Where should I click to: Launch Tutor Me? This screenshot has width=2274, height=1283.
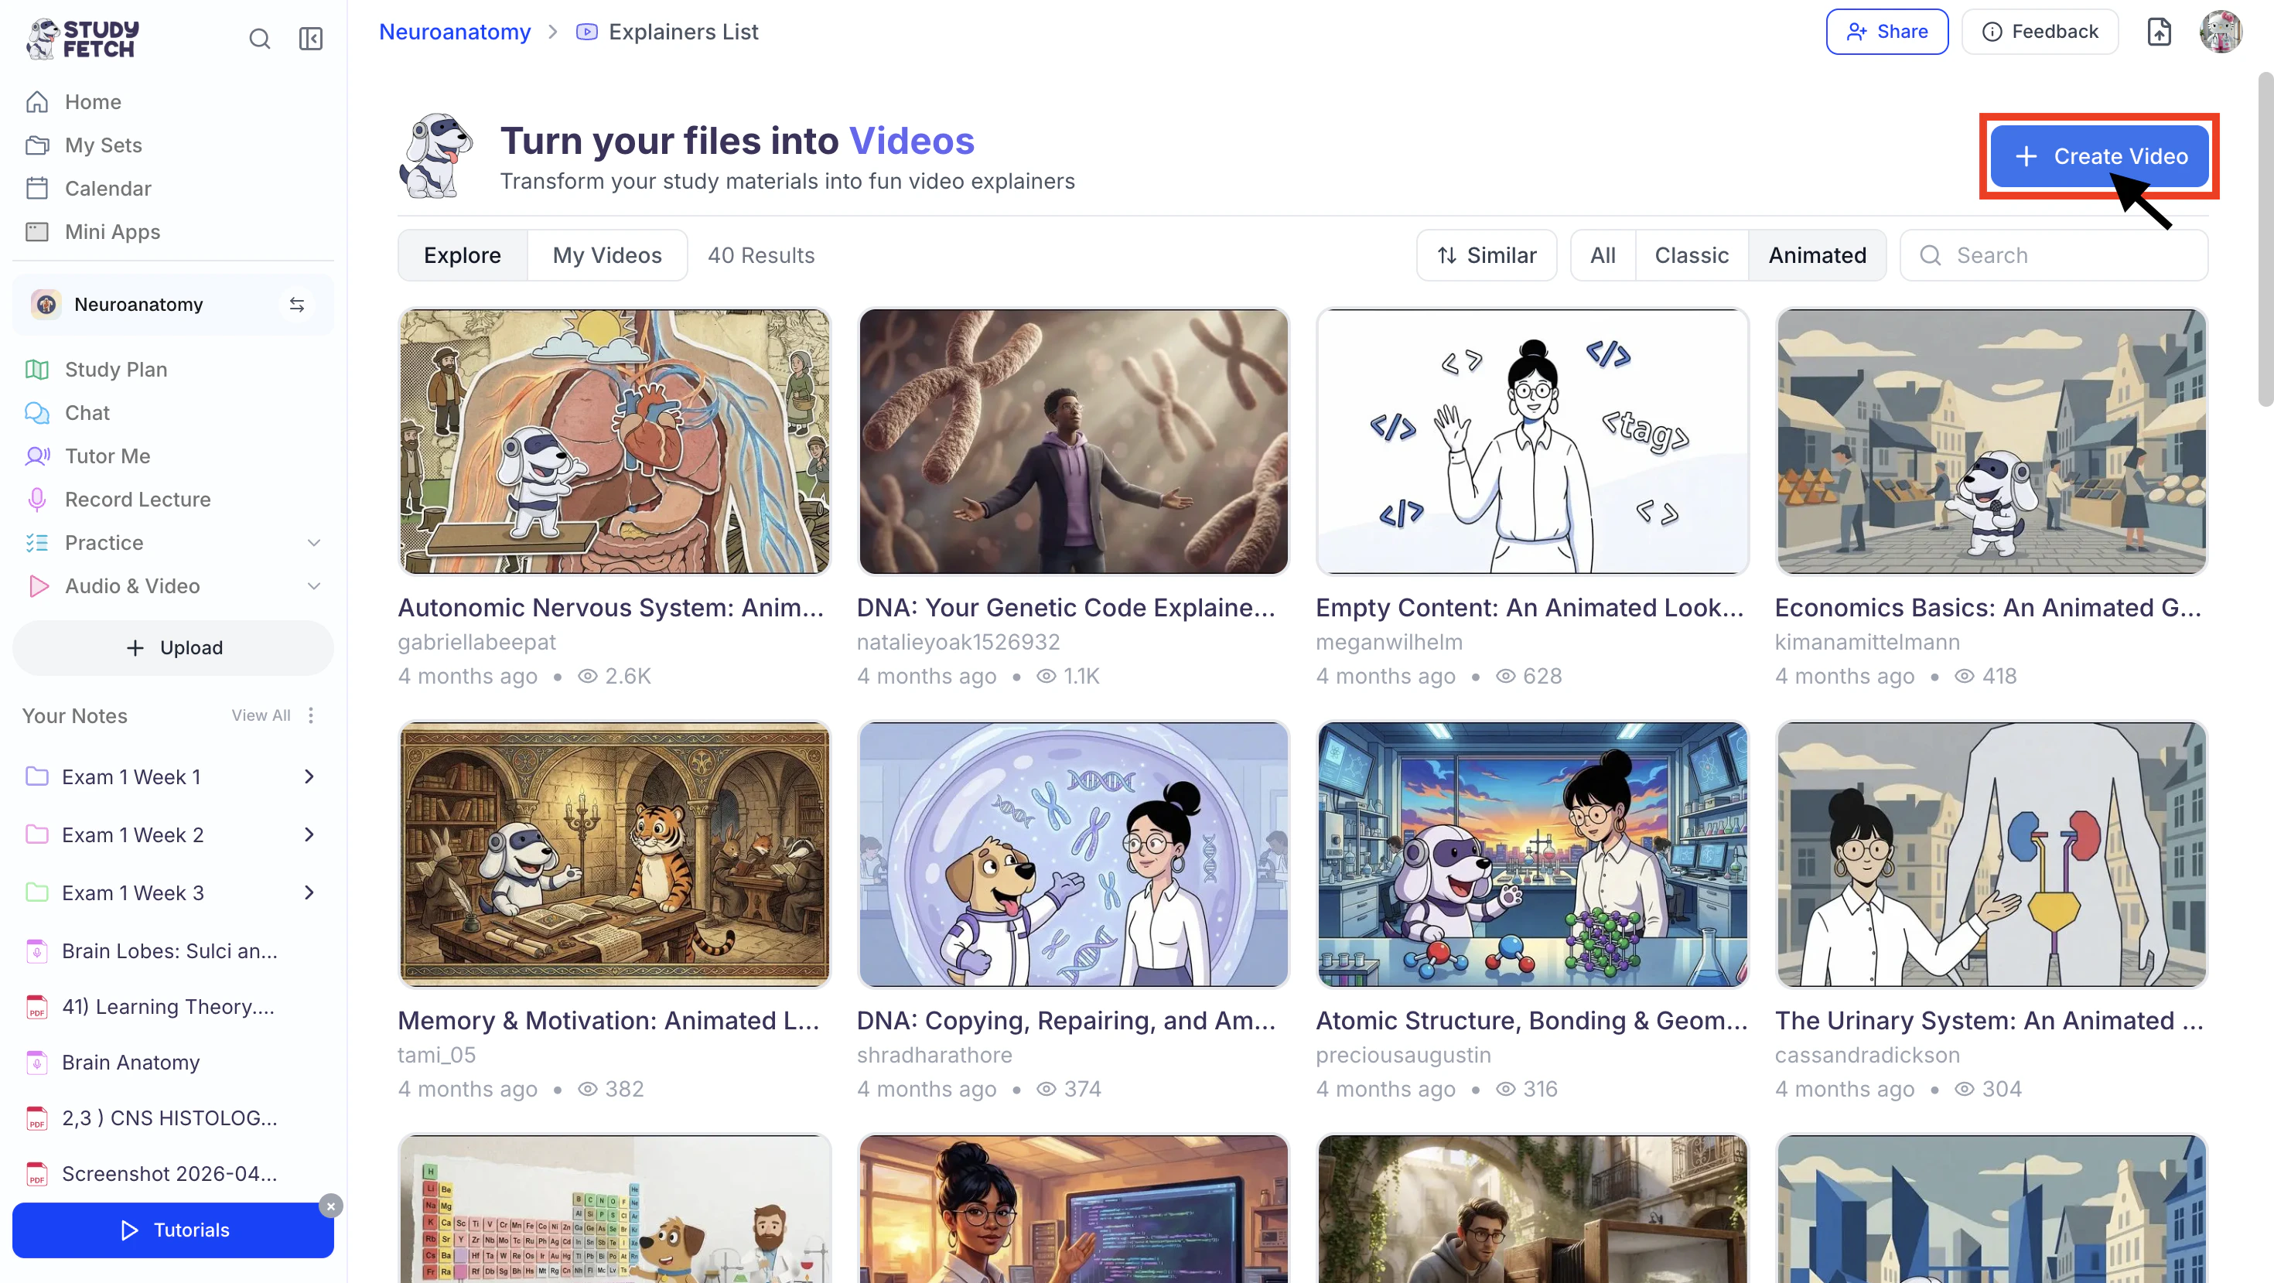point(173,456)
